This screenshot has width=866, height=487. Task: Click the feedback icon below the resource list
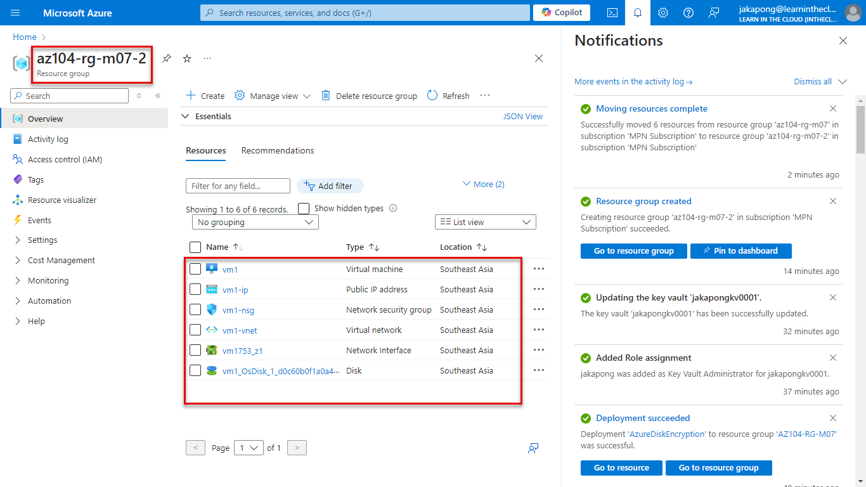click(x=534, y=448)
